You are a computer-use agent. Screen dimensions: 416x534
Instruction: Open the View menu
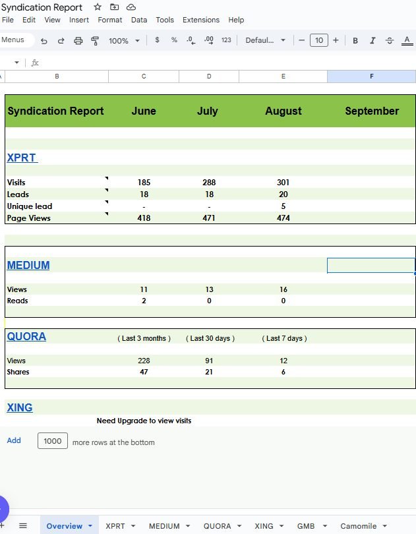[x=52, y=20]
